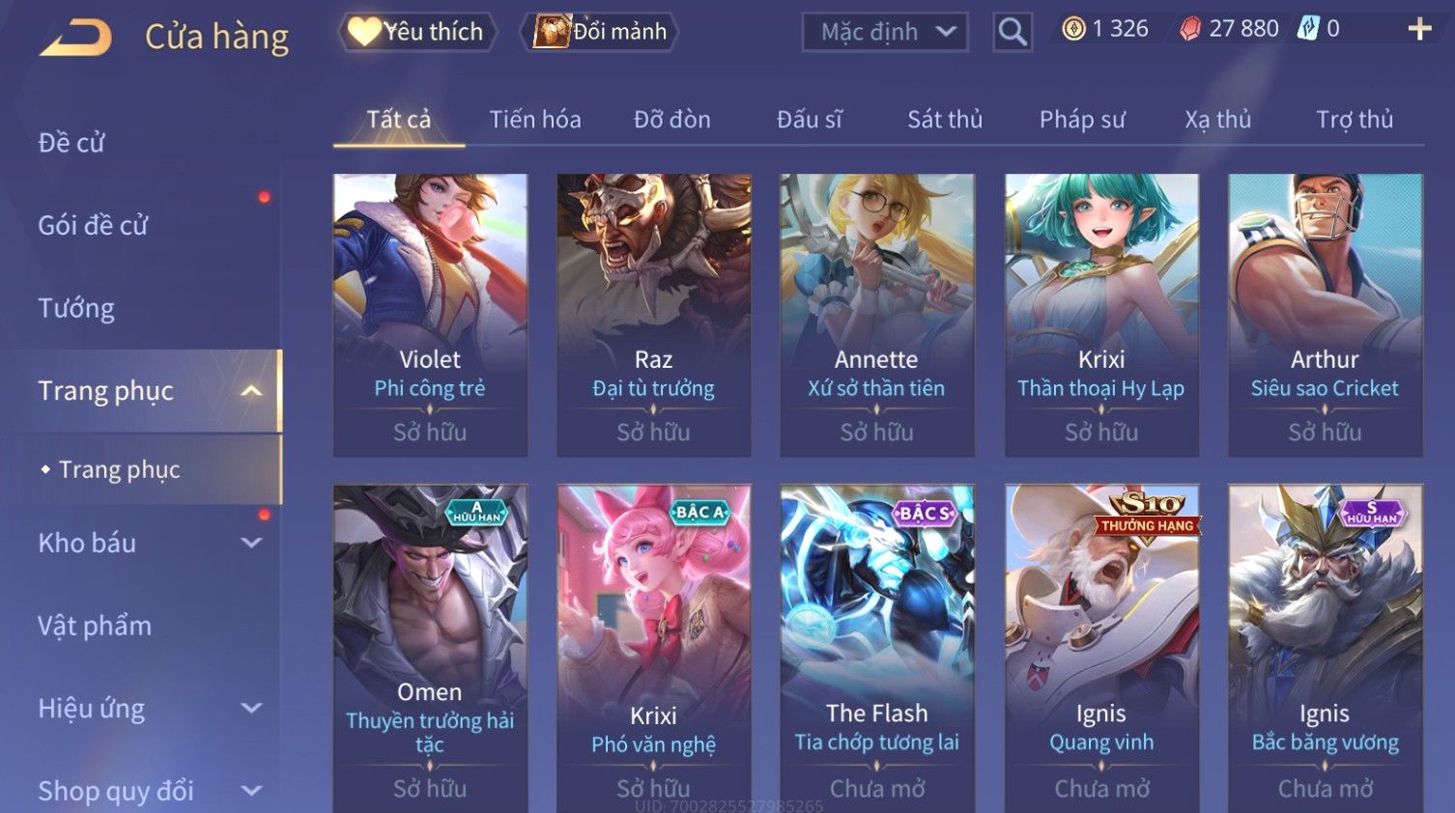Expand the Hiệu ứng sidebar section
Viewport: 1455px width, 813px height.
tap(251, 708)
